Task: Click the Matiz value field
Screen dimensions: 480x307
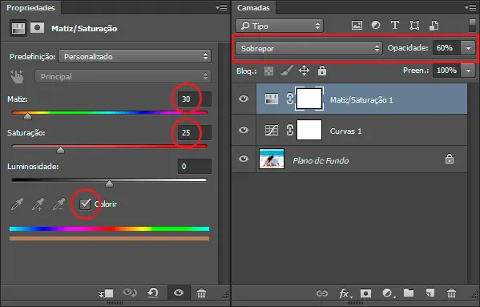Action: point(195,99)
